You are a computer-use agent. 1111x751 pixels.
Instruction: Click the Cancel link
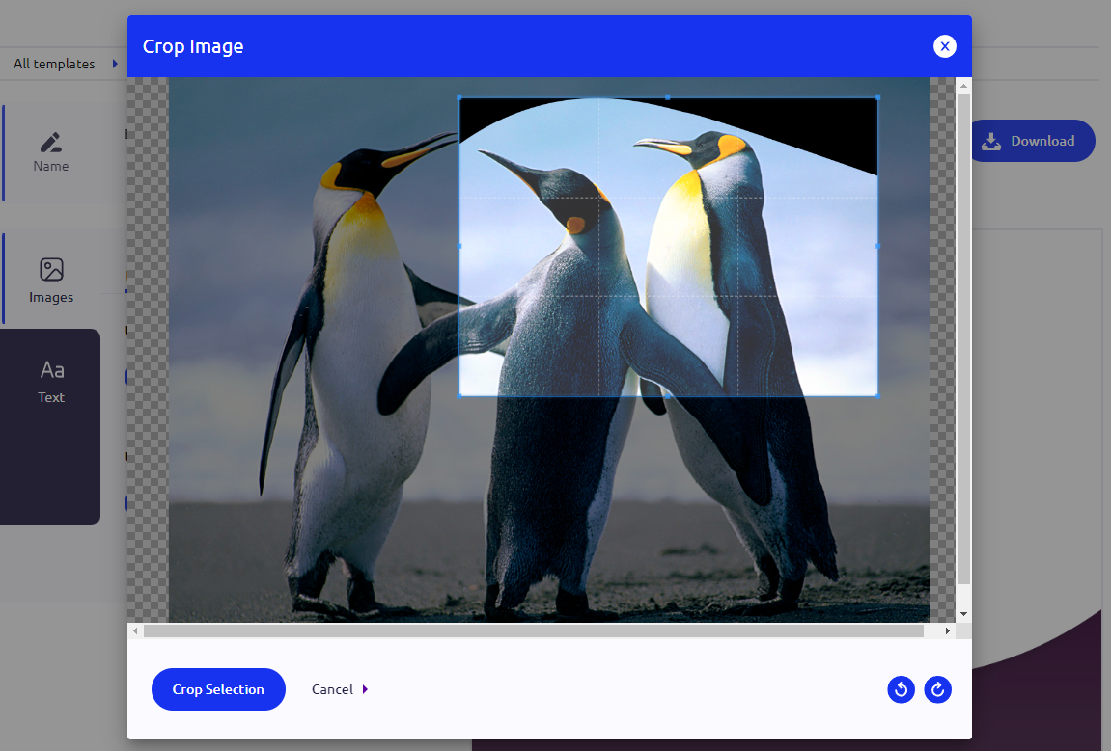pos(333,689)
